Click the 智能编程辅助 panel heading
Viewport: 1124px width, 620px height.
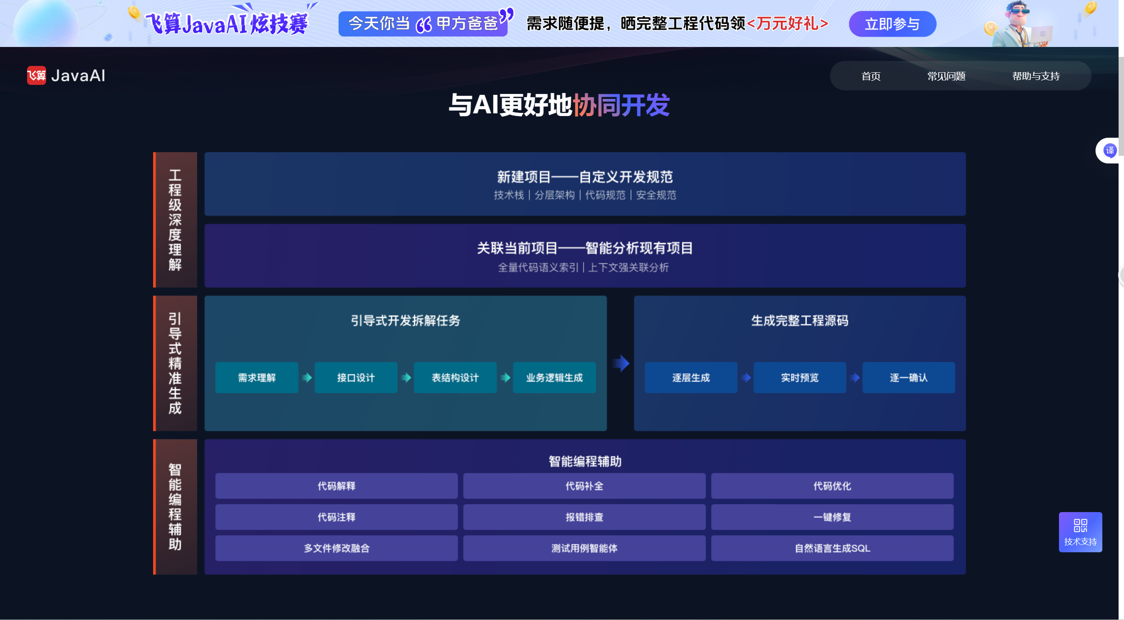coord(585,461)
